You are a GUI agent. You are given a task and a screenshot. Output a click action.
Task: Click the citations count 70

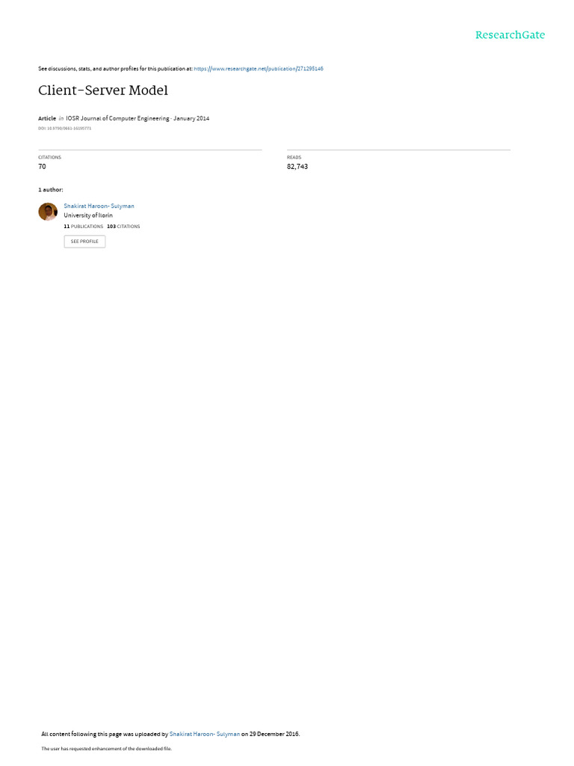coord(42,167)
